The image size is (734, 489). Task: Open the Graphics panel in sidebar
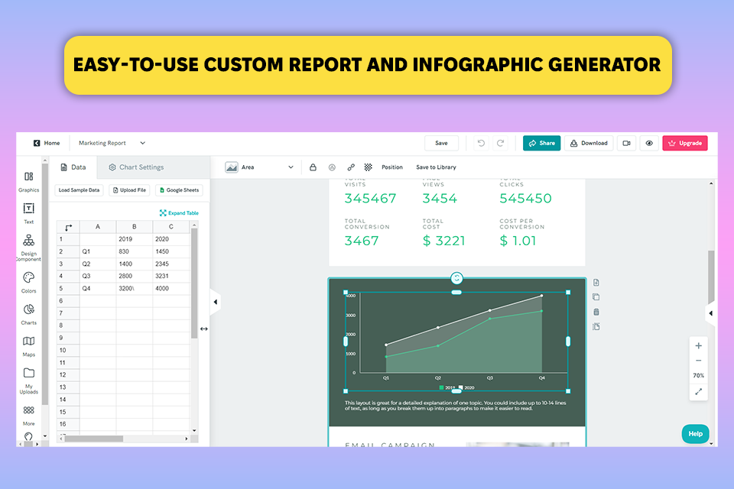[x=28, y=182]
